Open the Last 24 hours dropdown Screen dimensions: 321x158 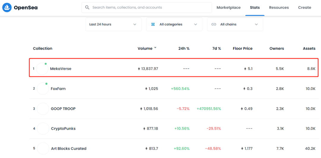114,24
